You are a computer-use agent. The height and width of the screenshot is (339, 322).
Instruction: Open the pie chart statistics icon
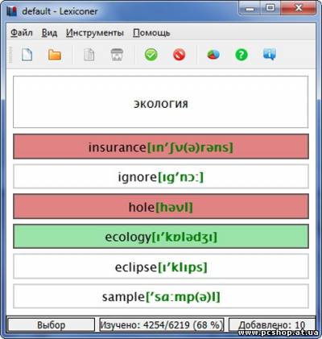click(213, 55)
